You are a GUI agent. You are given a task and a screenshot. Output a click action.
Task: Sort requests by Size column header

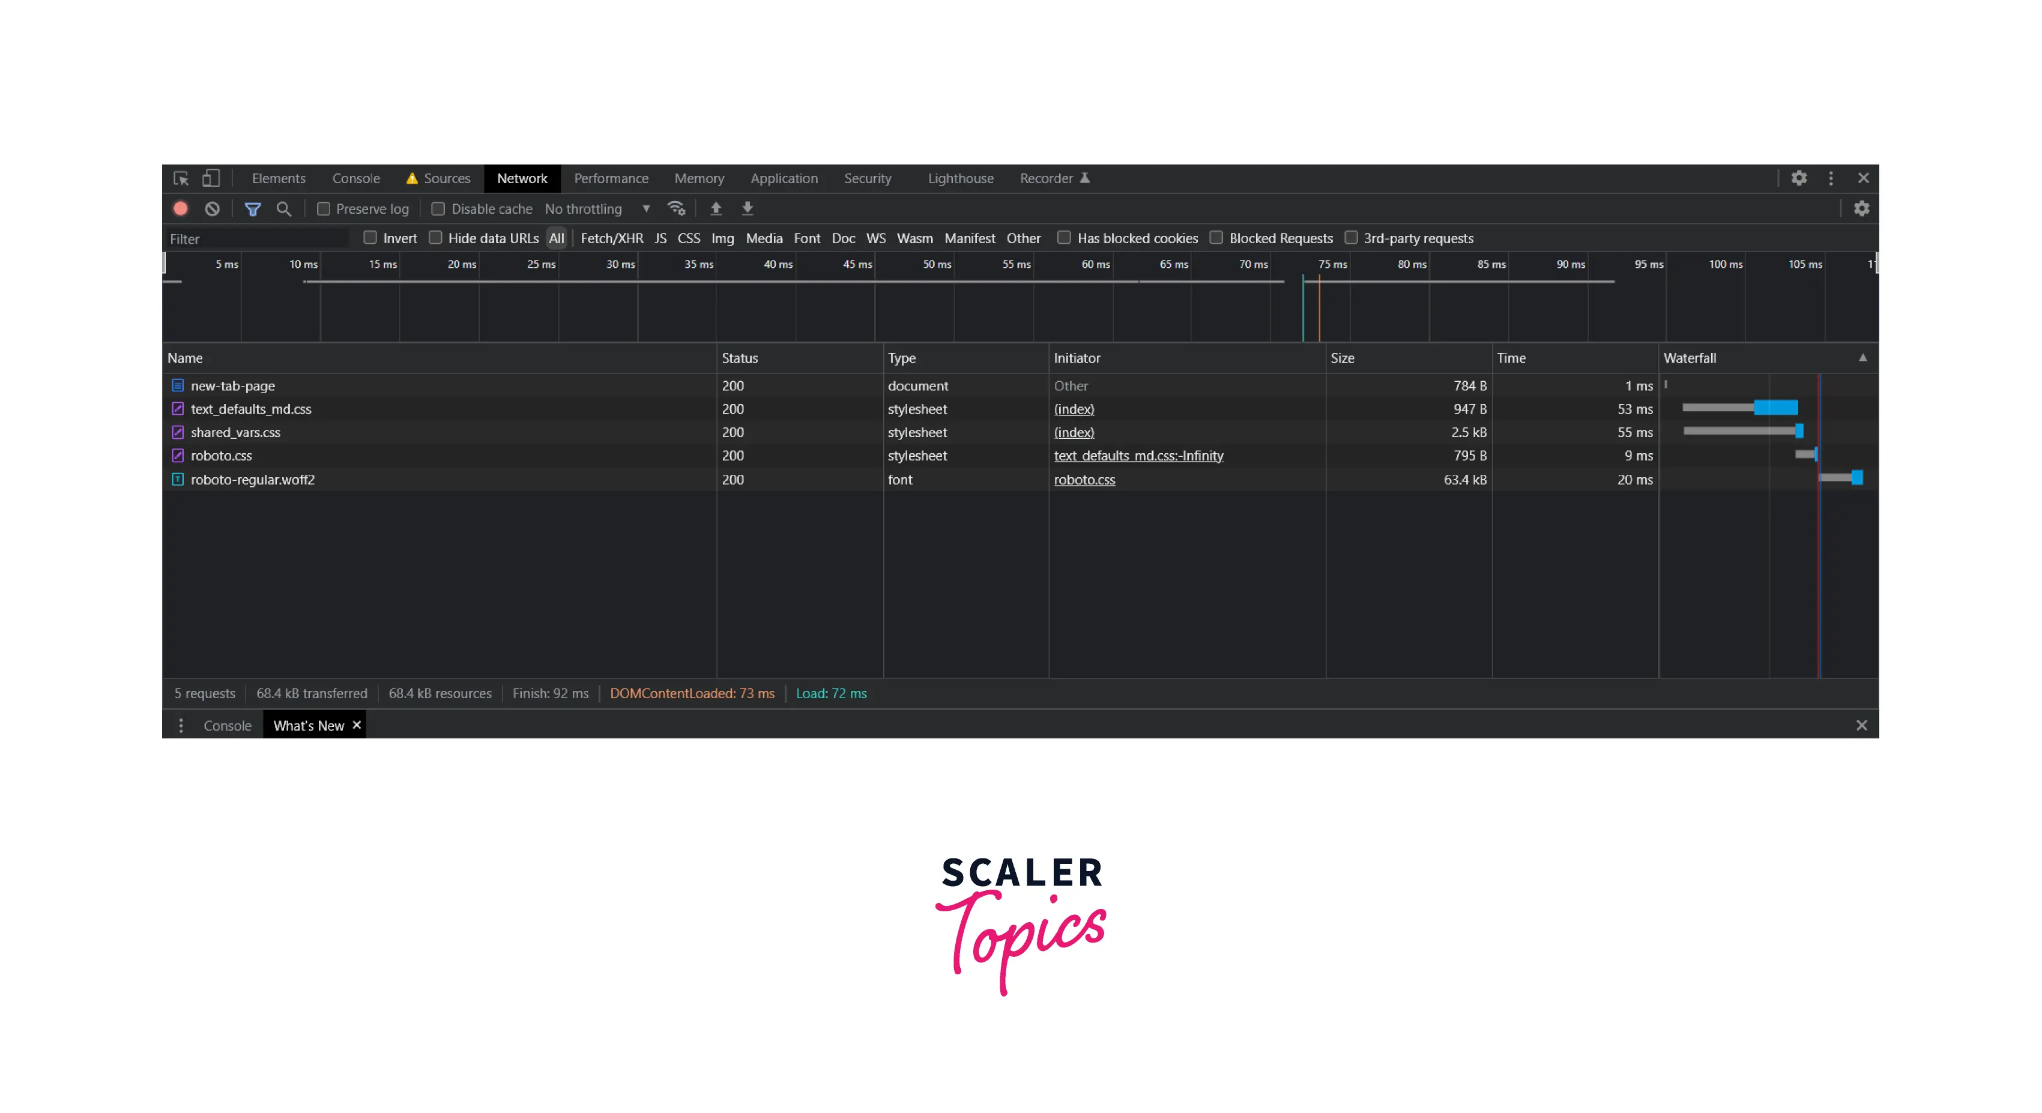pyautogui.click(x=1408, y=358)
